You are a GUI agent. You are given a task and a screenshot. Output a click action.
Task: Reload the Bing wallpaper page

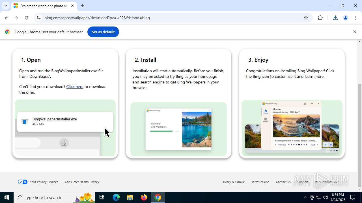click(27, 18)
